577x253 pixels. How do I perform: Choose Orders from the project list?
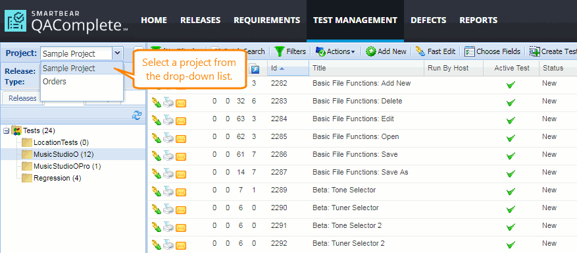(82, 82)
